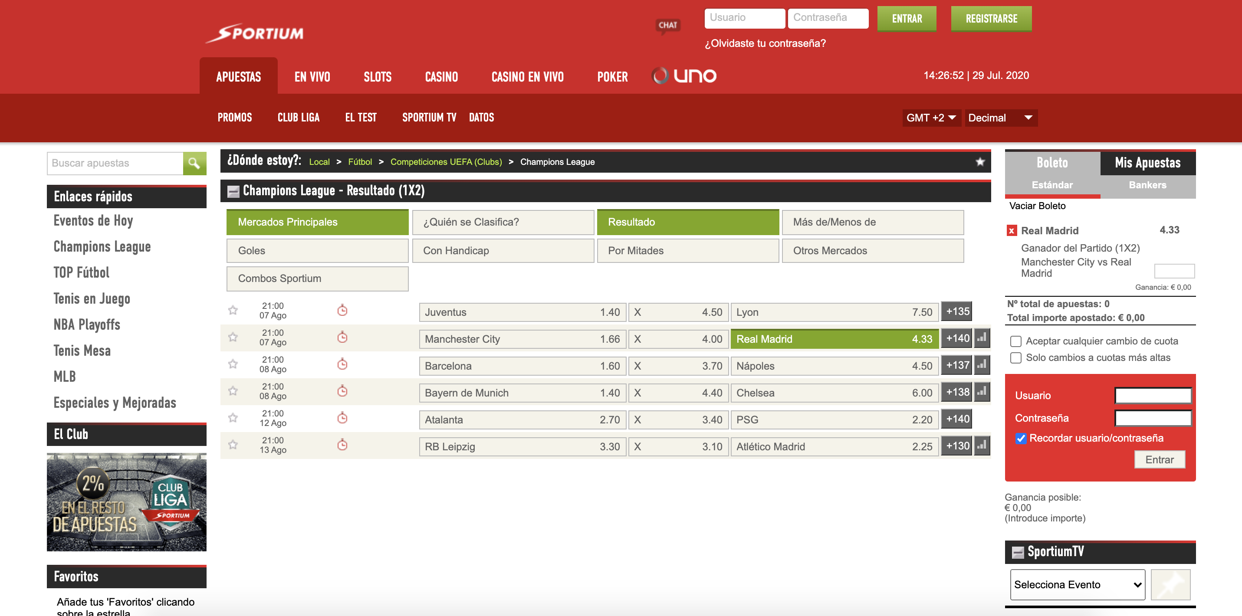Click the stopwatch icon for Barcelona match
1242x616 pixels.
pyautogui.click(x=342, y=364)
